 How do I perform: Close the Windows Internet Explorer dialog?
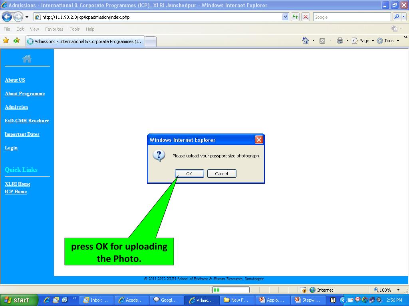pos(259,140)
